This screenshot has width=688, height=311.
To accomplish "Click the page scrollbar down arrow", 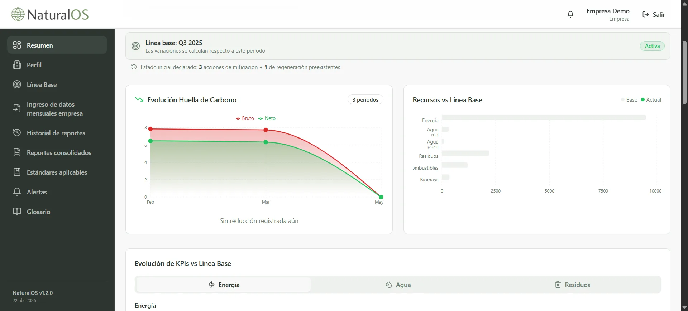I will pos(684,307).
